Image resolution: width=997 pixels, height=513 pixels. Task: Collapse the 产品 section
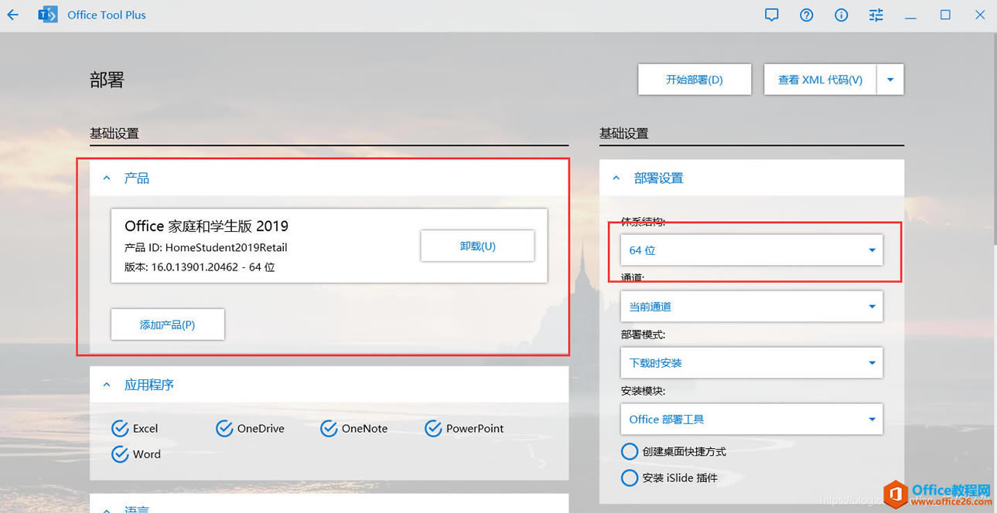click(107, 177)
